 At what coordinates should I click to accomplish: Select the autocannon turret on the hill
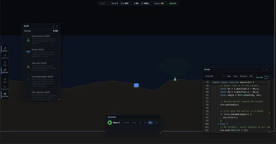click(175, 79)
